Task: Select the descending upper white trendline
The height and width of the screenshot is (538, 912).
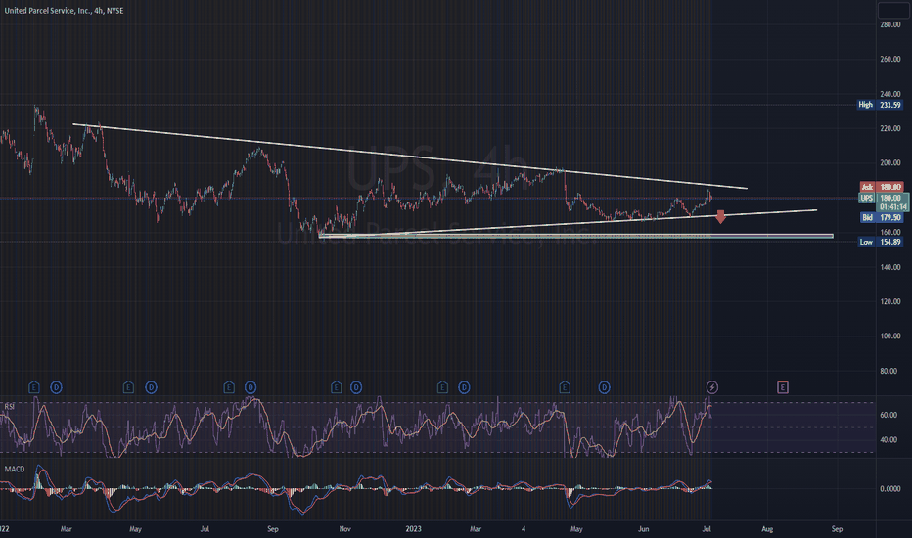Action: pos(409,156)
